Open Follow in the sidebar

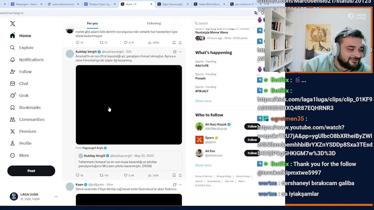click(x=20, y=71)
